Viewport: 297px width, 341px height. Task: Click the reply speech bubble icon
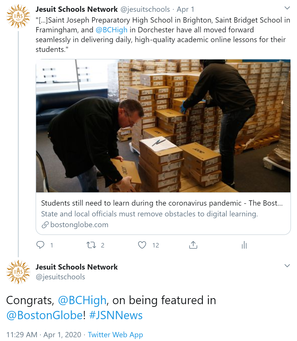[x=40, y=245]
